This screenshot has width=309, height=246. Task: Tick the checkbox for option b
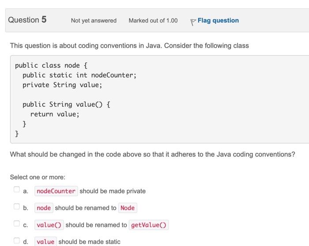16,207
